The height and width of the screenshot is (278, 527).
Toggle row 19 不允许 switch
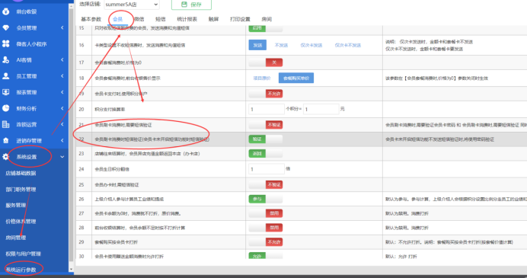click(x=266, y=94)
